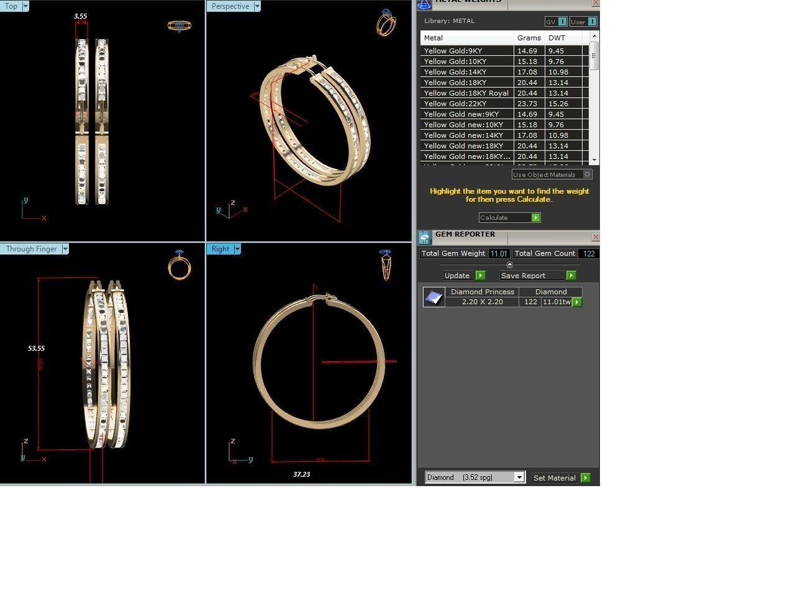The height and width of the screenshot is (596, 795).
Task: Click the metal list scrollbar down arrow
Action: pos(594,160)
